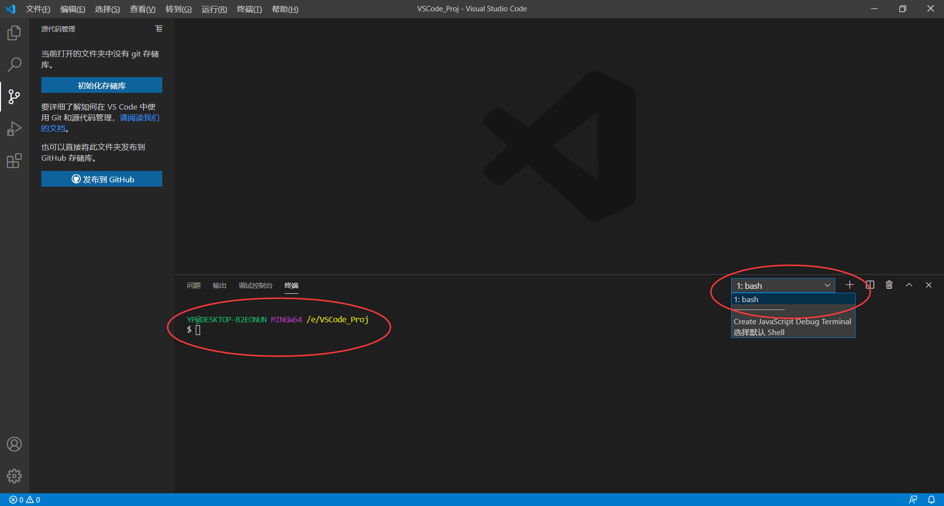944x506 pixels.
Task: Open the terminal selector dropdown showing bash
Action: [783, 285]
